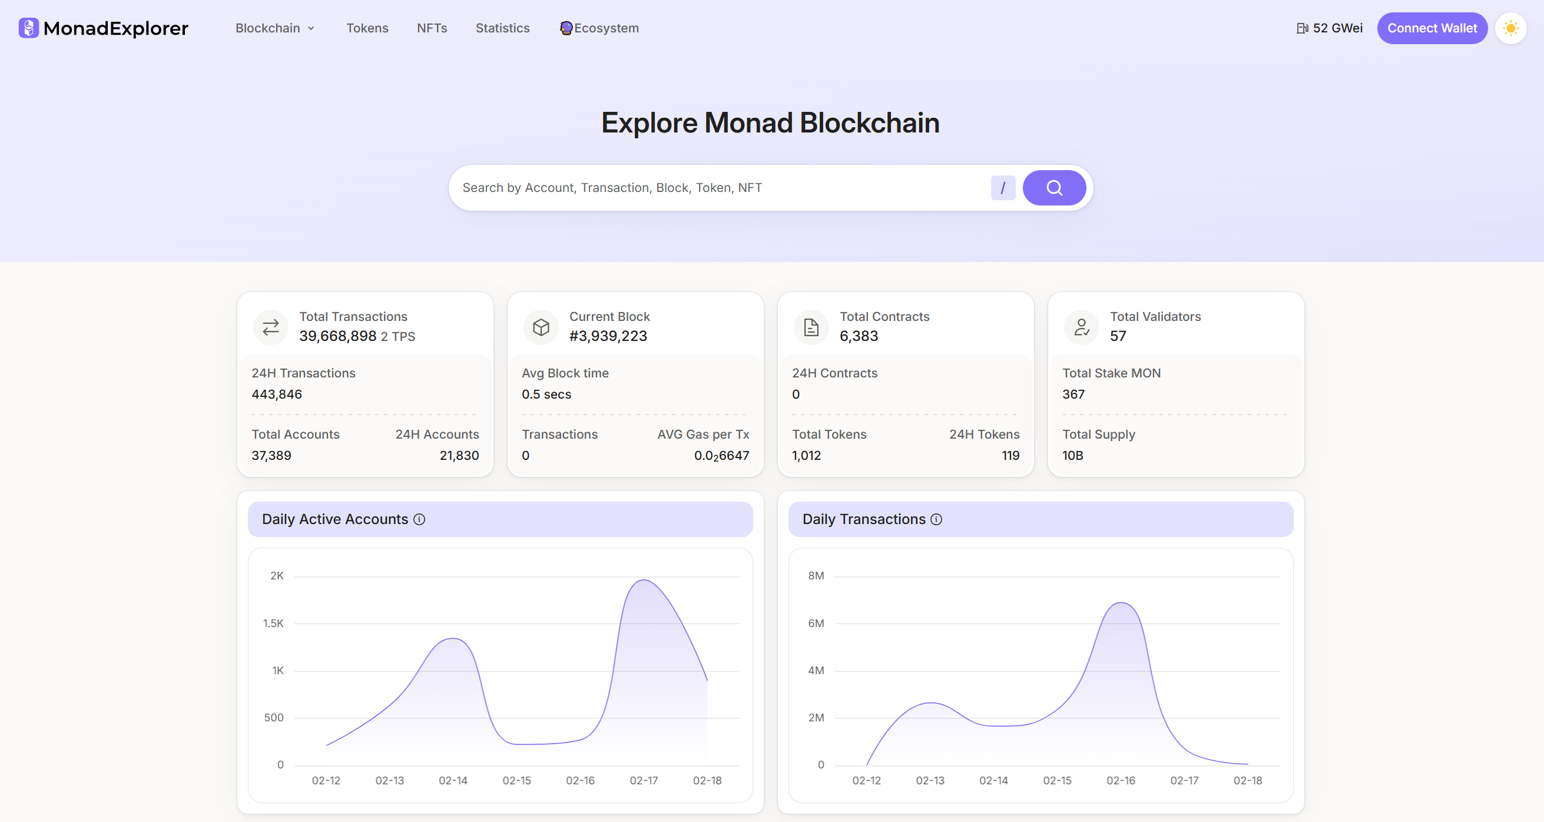Expand the Blockchain dropdown menu
Screen dimensions: 1544x822
pyautogui.click(x=275, y=28)
